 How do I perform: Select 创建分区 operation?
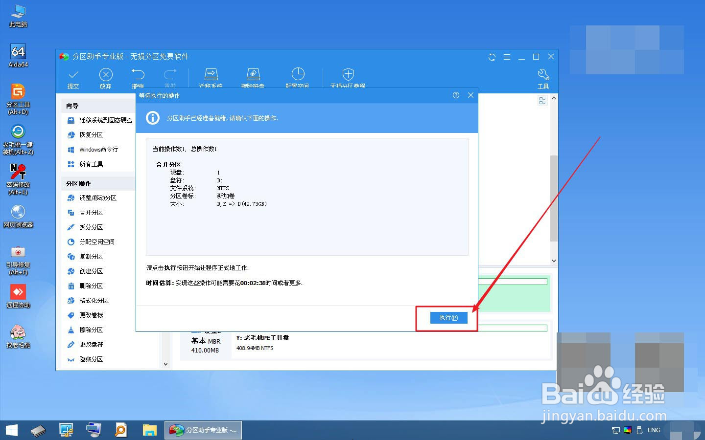point(85,271)
